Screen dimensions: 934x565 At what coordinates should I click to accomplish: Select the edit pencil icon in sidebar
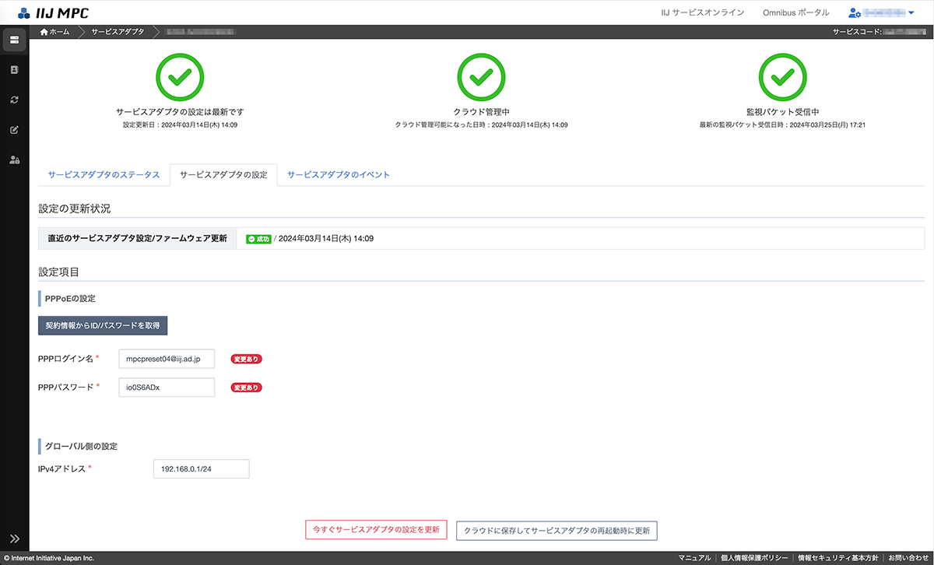click(14, 129)
